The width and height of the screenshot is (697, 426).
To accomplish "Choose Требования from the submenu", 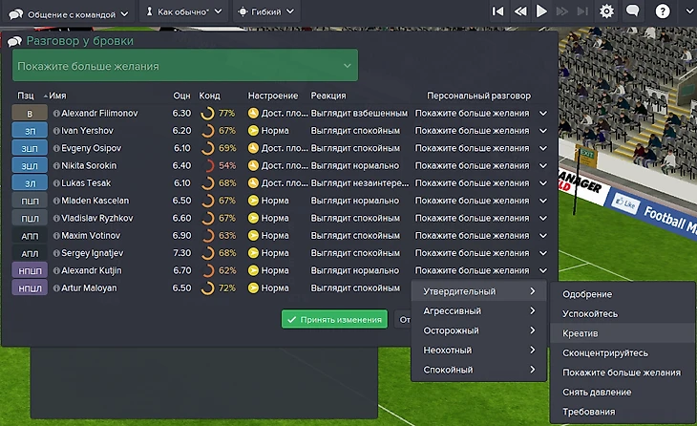I will coord(623,412).
